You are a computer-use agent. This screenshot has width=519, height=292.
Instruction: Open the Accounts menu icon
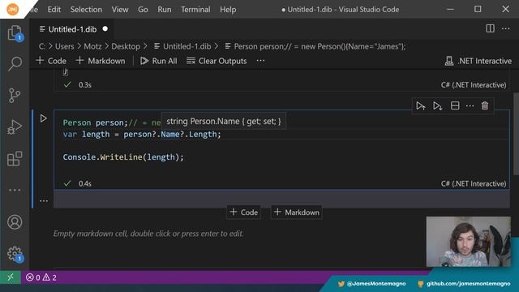[15, 222]
